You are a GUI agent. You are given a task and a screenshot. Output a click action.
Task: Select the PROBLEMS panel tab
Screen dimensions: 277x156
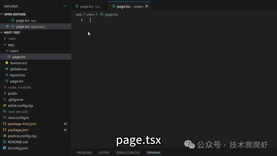point(84,152)
